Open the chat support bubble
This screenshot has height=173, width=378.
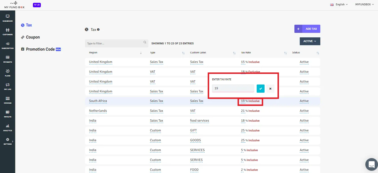pos(371,165)
